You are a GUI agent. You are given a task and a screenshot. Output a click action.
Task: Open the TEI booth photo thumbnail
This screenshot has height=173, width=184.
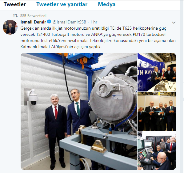pyautogui.click(x=157, y=72)
